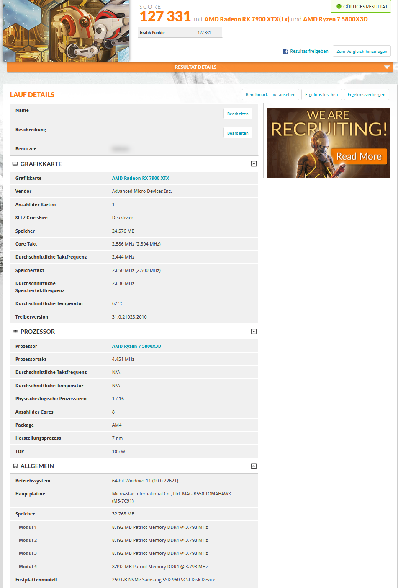Click Package value AM4
Screen dimensions: 398x588
pos(117,425)
